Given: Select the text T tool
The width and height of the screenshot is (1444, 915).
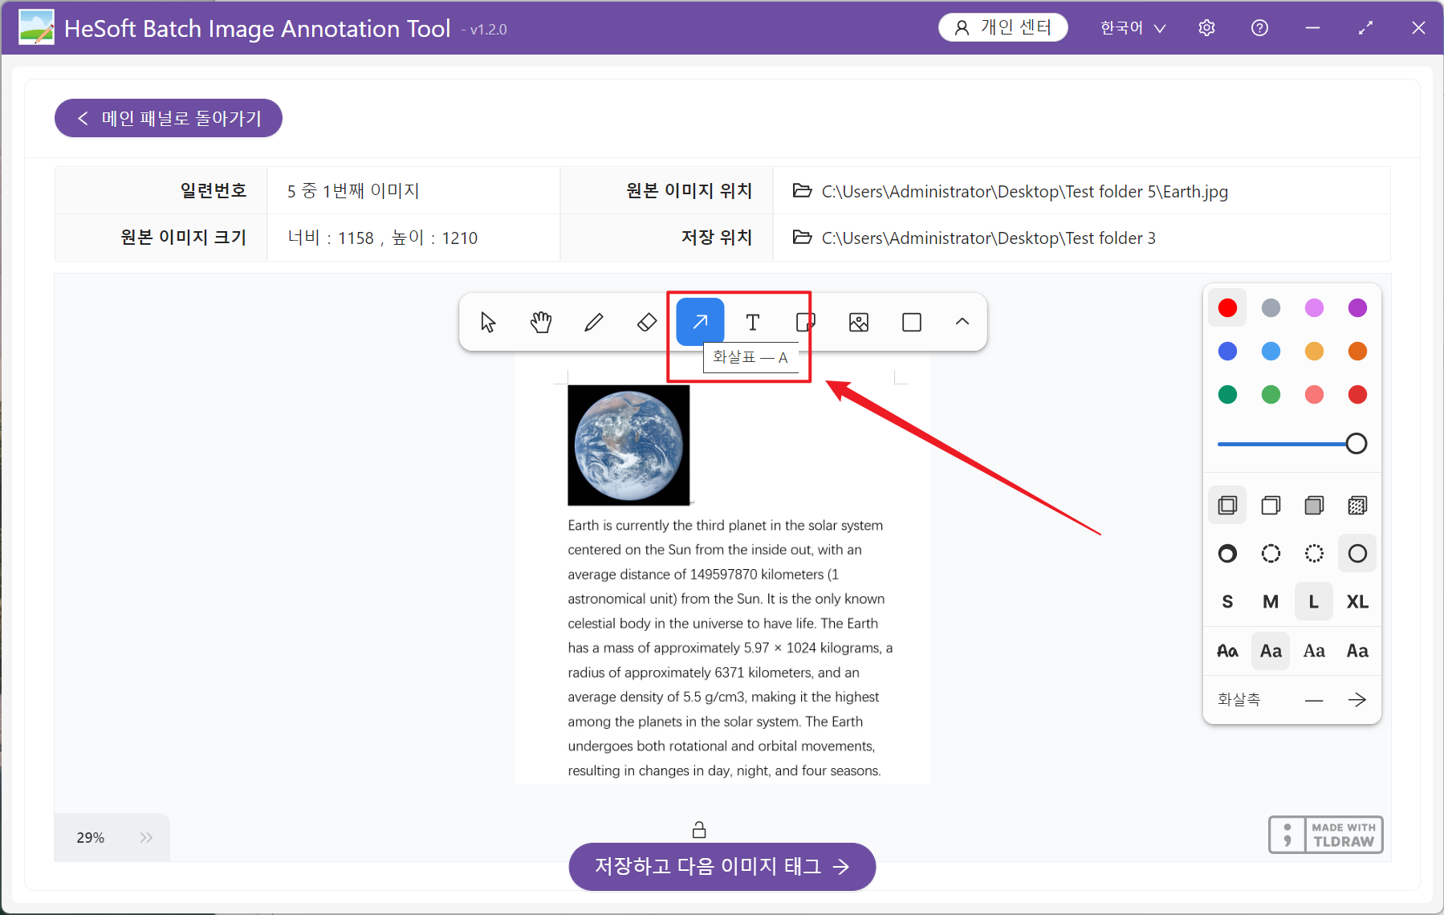Looking at the screenshot, I should point(753,322).
